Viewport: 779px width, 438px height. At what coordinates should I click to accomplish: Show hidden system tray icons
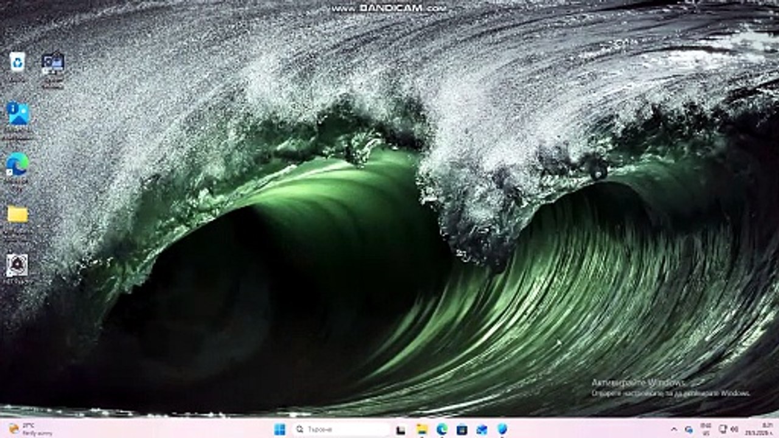674,429
